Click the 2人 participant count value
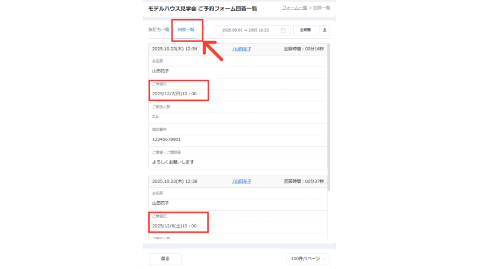 156,116
